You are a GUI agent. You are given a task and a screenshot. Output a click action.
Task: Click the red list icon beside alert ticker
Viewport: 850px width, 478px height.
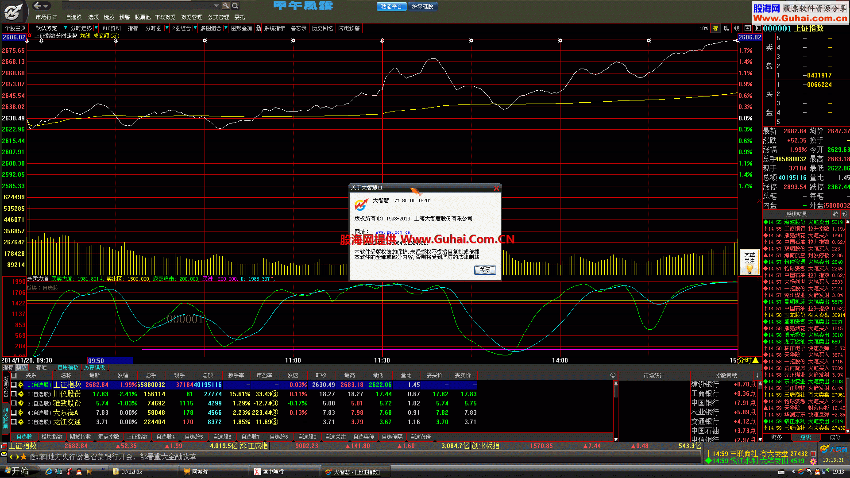813,454
